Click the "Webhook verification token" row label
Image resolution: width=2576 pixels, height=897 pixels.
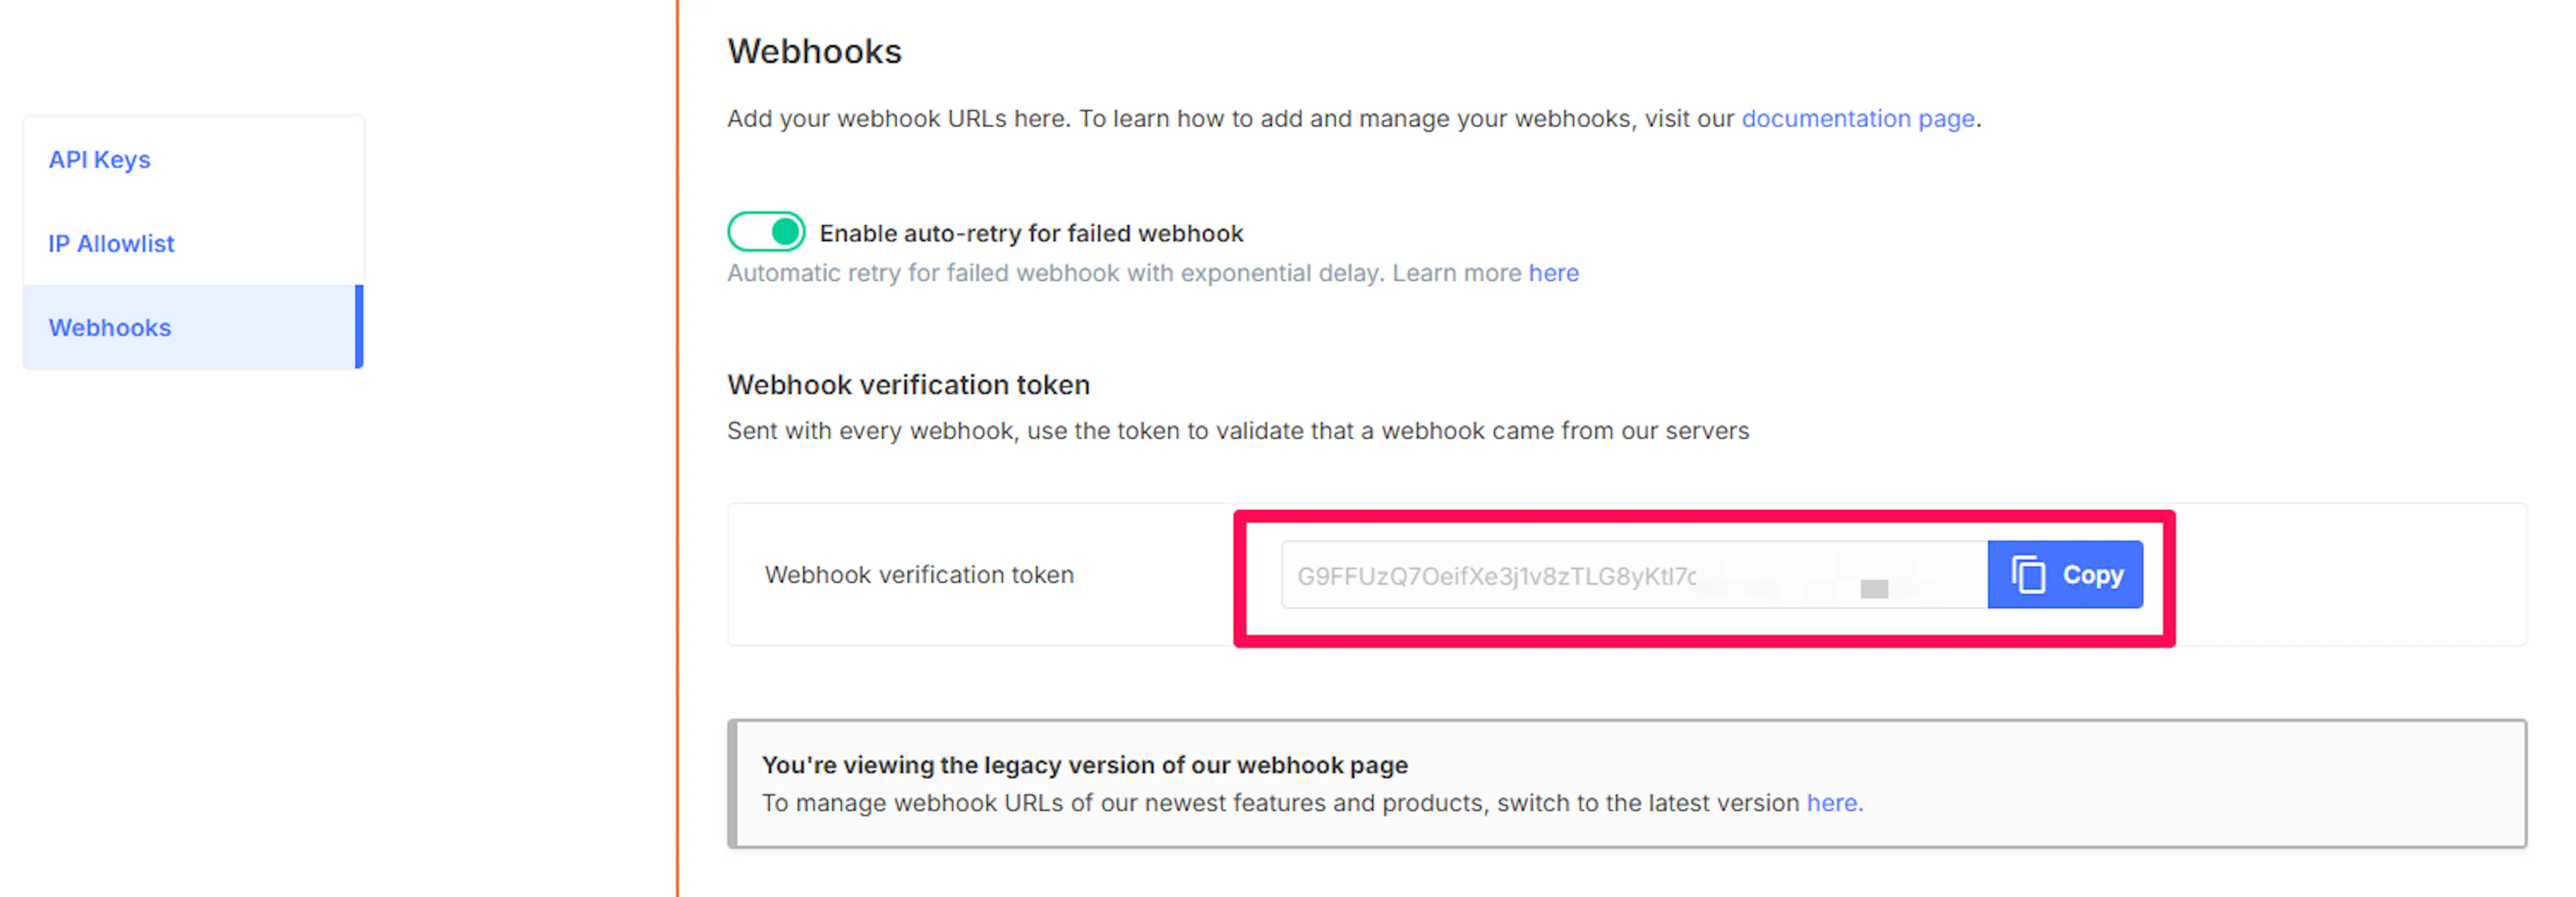click(x=919, y=575)
